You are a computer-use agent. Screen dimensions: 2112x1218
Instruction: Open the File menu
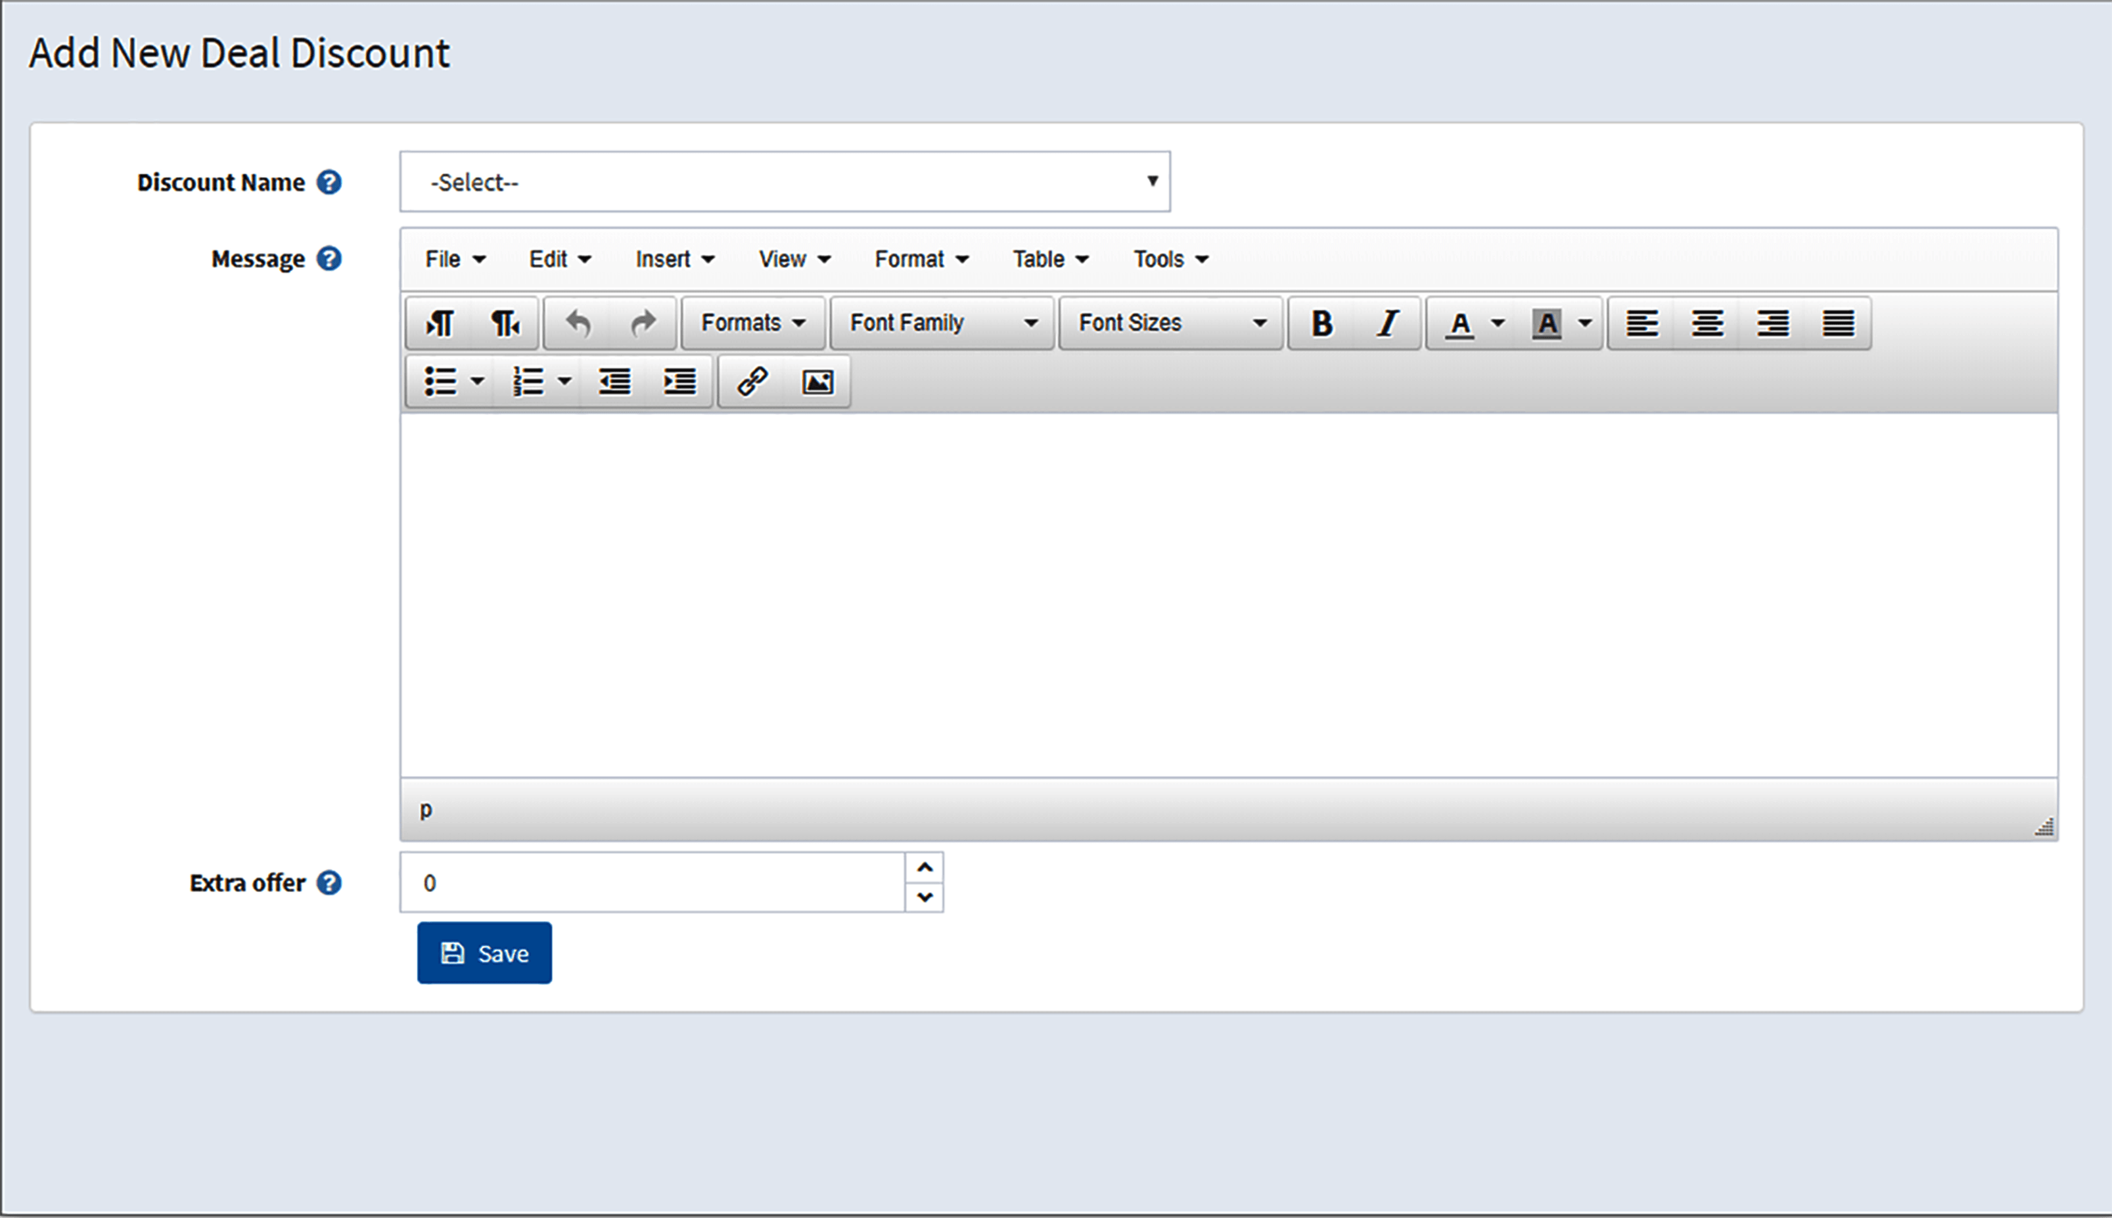[x=455, y=259]
